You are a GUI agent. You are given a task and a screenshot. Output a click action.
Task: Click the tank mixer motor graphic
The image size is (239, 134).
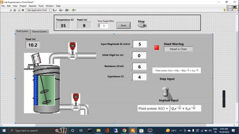click(36, 58)
